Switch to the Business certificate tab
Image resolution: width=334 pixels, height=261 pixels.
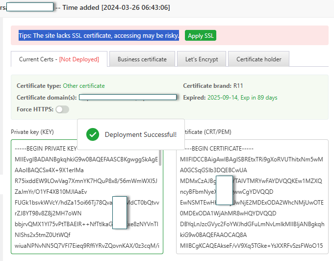click(142, 59)
